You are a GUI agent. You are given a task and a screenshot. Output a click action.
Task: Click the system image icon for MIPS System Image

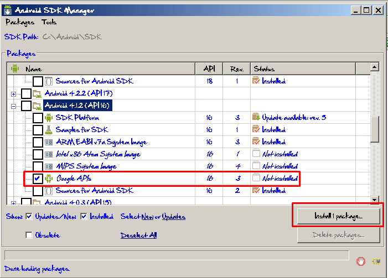click(x=49, y=166)
